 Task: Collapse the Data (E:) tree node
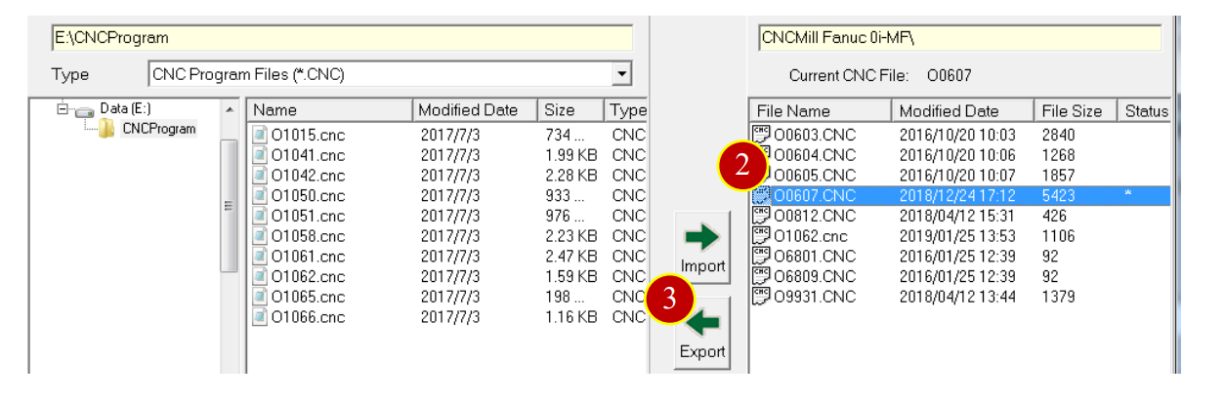[x=63, y=109]
